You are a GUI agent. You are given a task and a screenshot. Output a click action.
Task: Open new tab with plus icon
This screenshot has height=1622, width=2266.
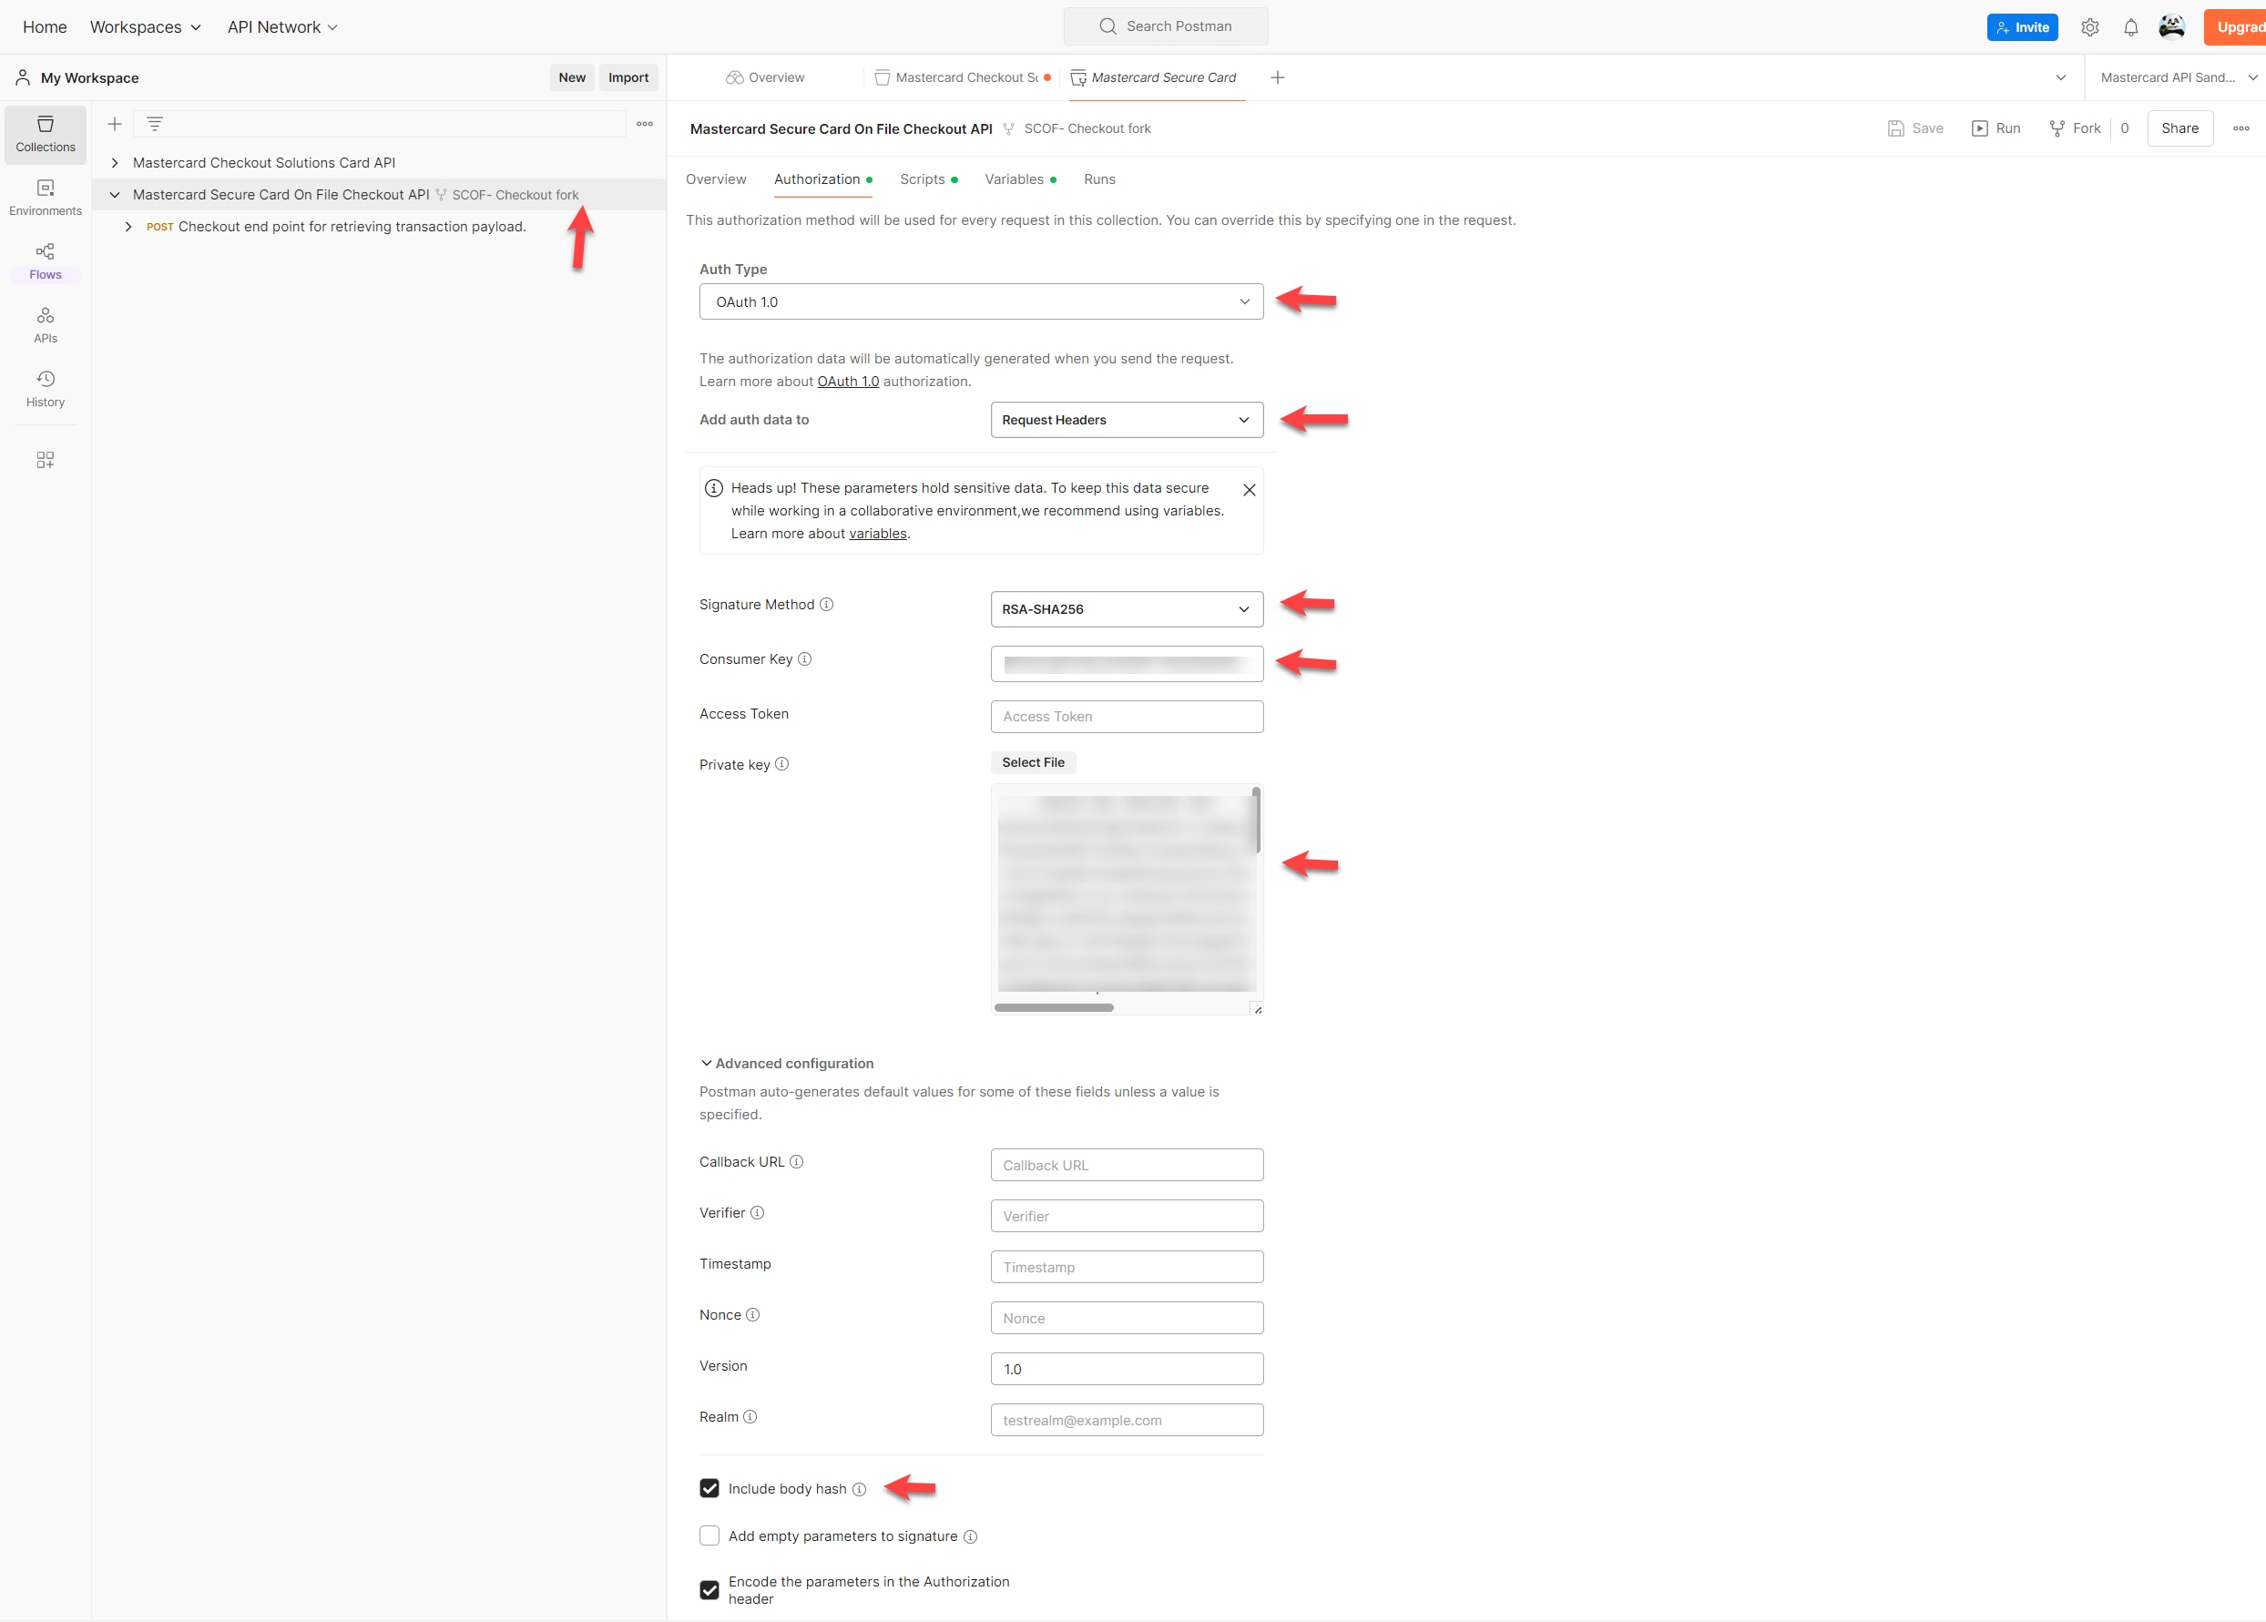coord(1277,78)
